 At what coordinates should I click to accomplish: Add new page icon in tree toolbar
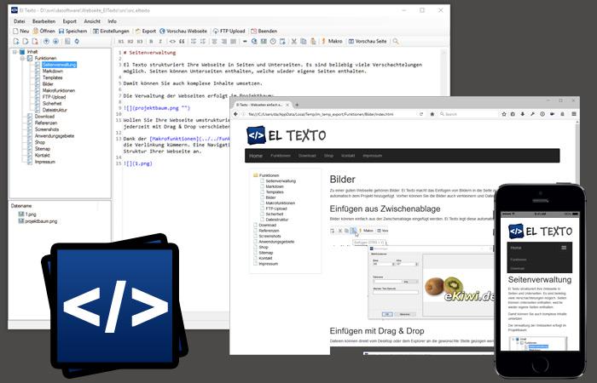coord(16,42)
